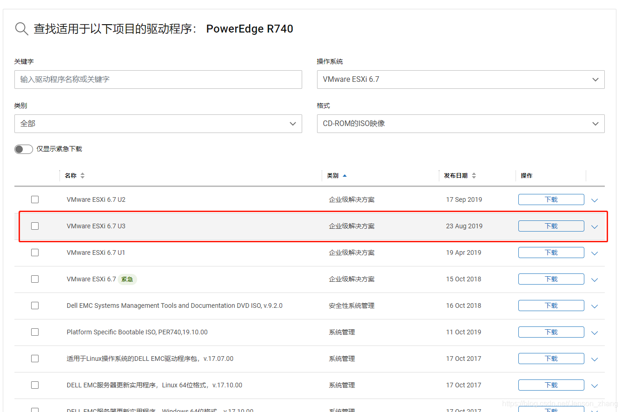Check the DELL EMC服务器更新实用程序 Linux 64位 checkbox
The height and width of the screenshot is (412, 622).
coord(35,385)
